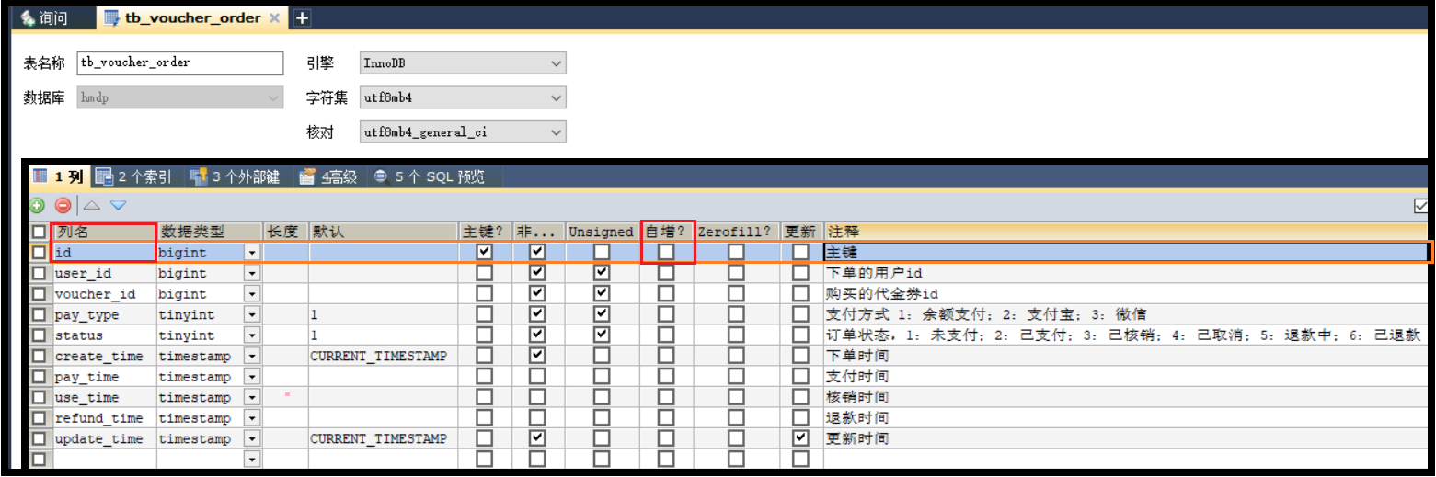The height and width of the screenshot is (477, 1436).
Task: Toggle Unsigned checkbox for status row
Action: (602, 335)
